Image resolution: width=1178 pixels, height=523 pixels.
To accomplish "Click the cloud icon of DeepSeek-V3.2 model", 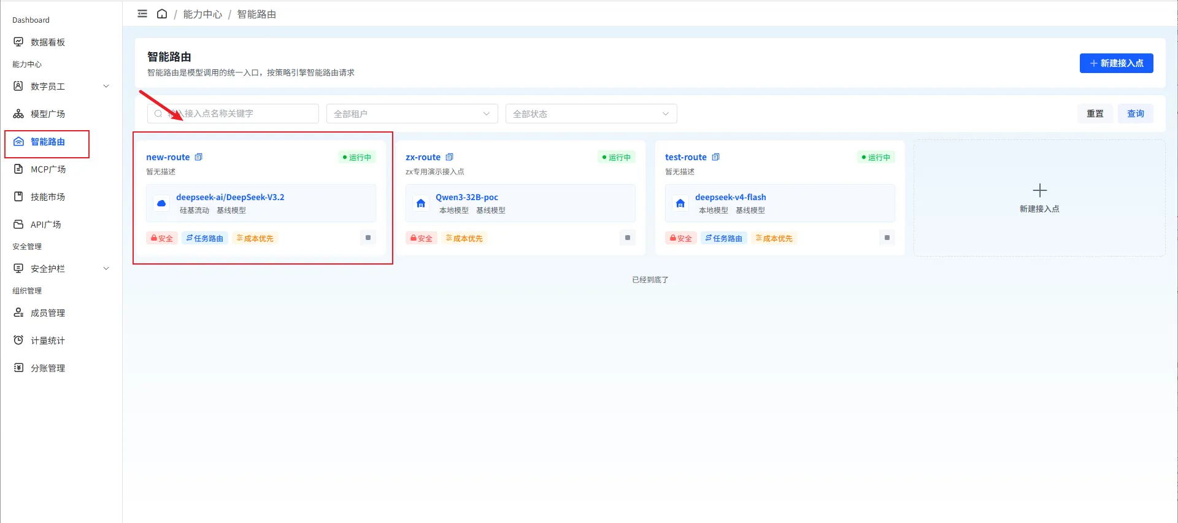I will (161, 203).
